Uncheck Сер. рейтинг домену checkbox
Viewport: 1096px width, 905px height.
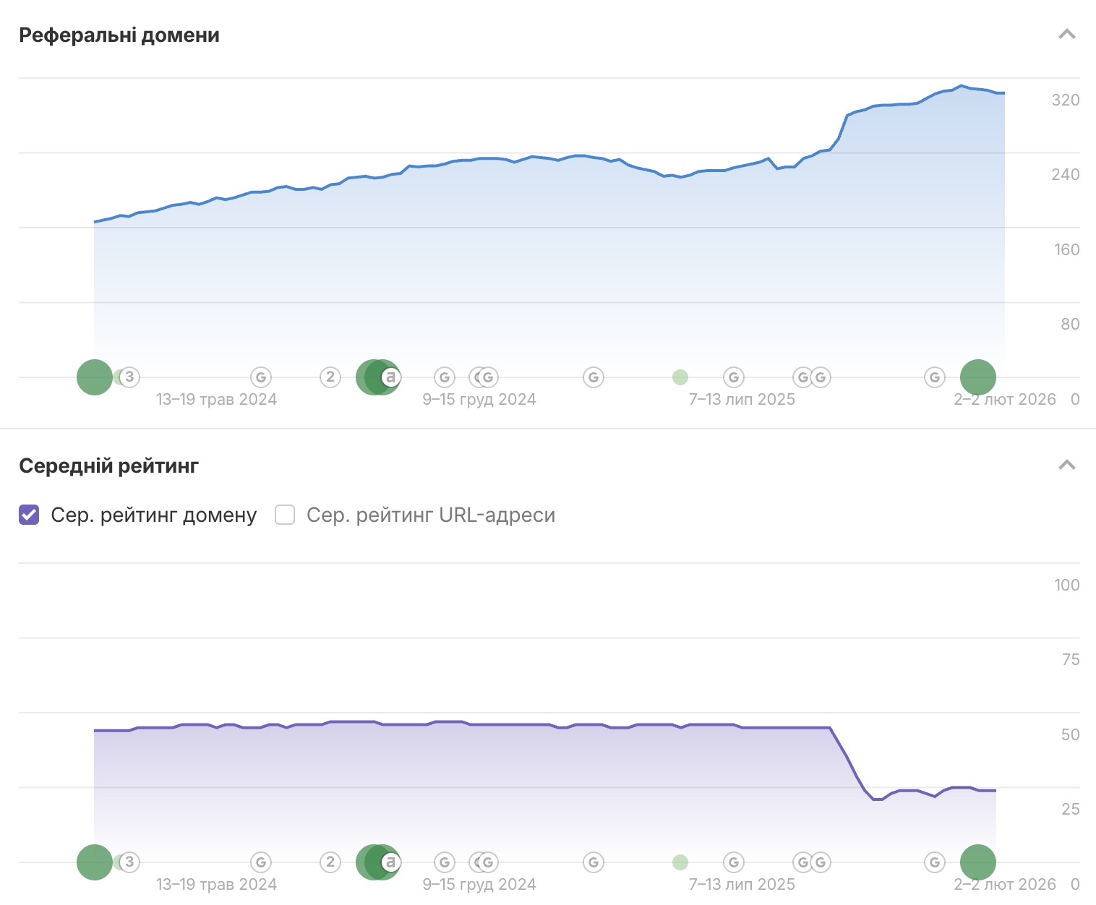(29, 515)
